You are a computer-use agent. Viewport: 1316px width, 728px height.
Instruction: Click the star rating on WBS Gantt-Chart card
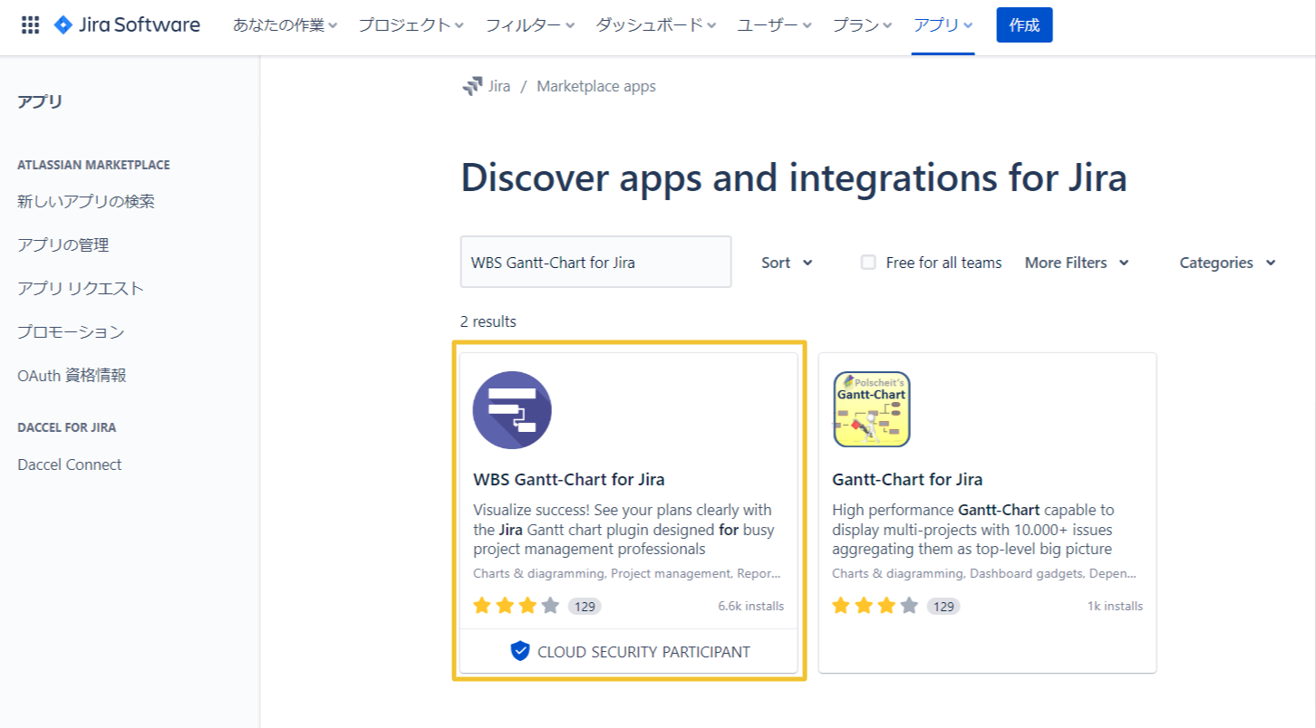[x=517, y=606]
